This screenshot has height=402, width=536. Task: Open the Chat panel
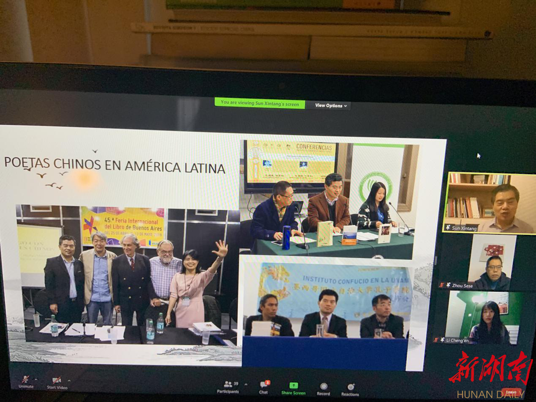tap(264, 387)
